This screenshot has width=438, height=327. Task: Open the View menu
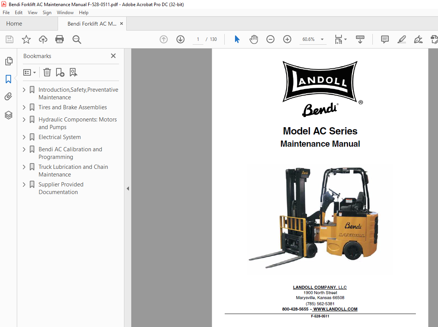pyautogui.click(x=32, y=13)
